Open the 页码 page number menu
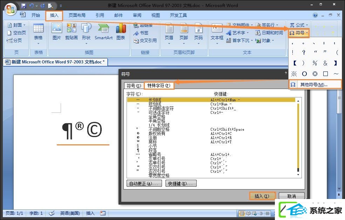The image size is (345, 220). coord(198,34)
